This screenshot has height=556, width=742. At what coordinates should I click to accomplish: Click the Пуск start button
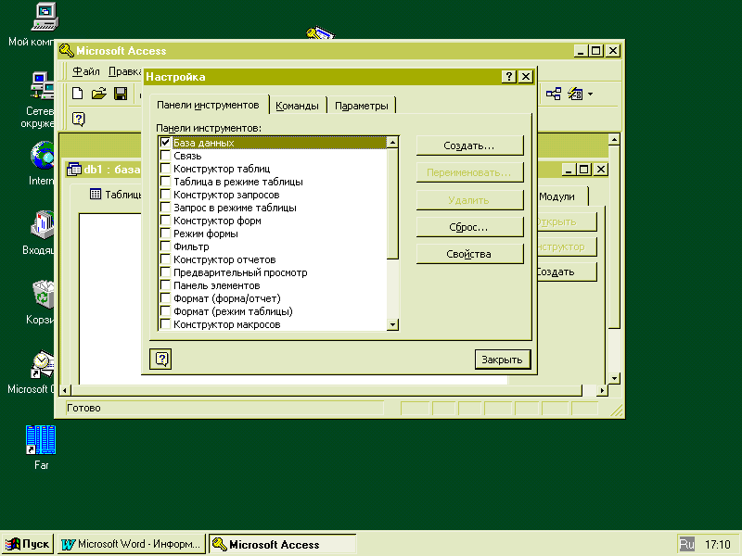tap(28, 544)
